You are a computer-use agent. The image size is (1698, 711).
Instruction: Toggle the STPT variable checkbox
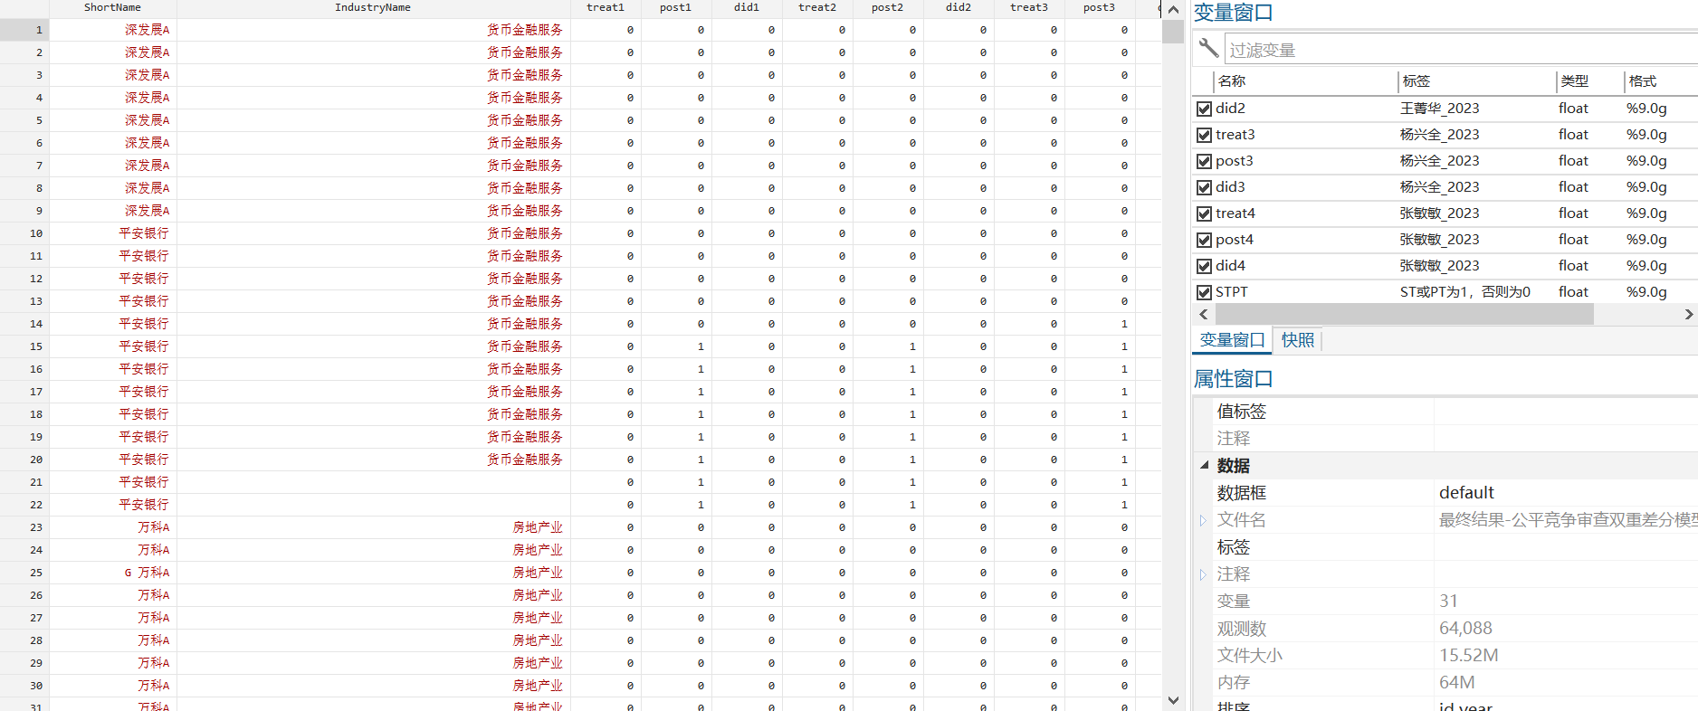(1204, 292)
